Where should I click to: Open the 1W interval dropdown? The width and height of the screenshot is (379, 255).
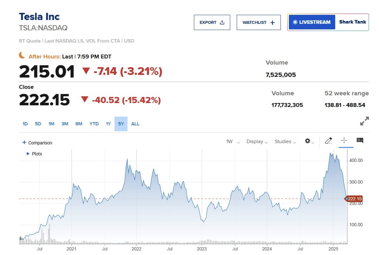(233, 142)
